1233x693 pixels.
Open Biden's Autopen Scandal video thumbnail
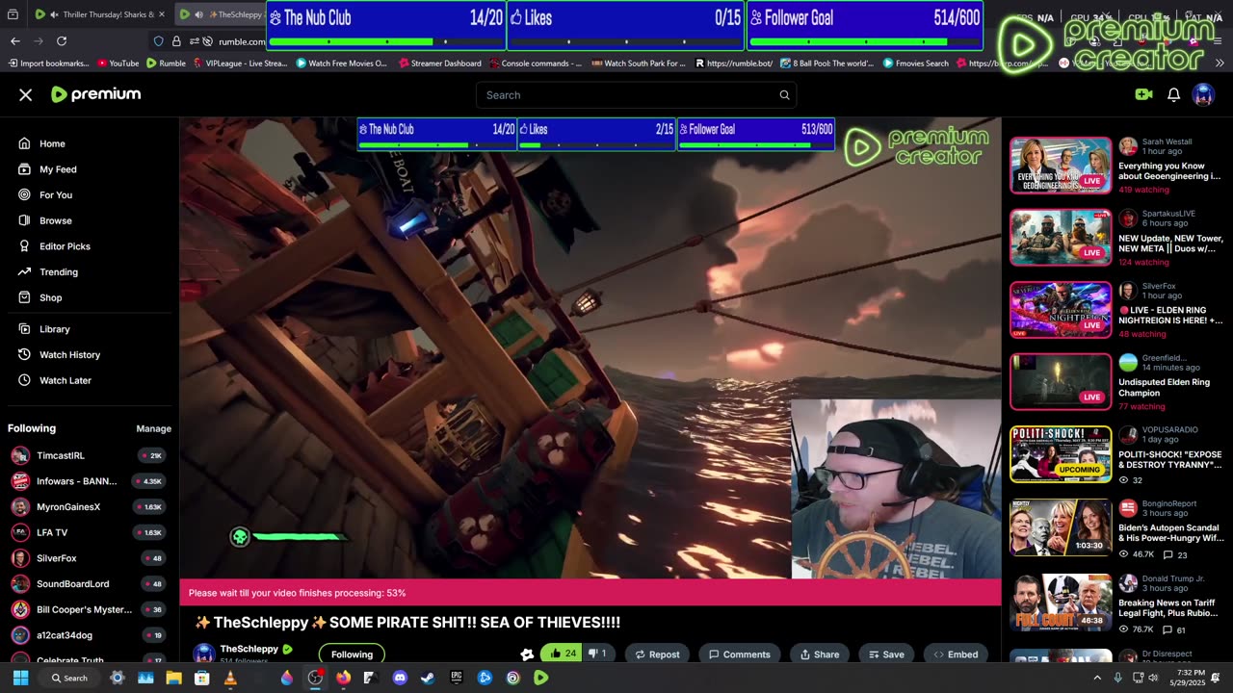[1061, 527]
